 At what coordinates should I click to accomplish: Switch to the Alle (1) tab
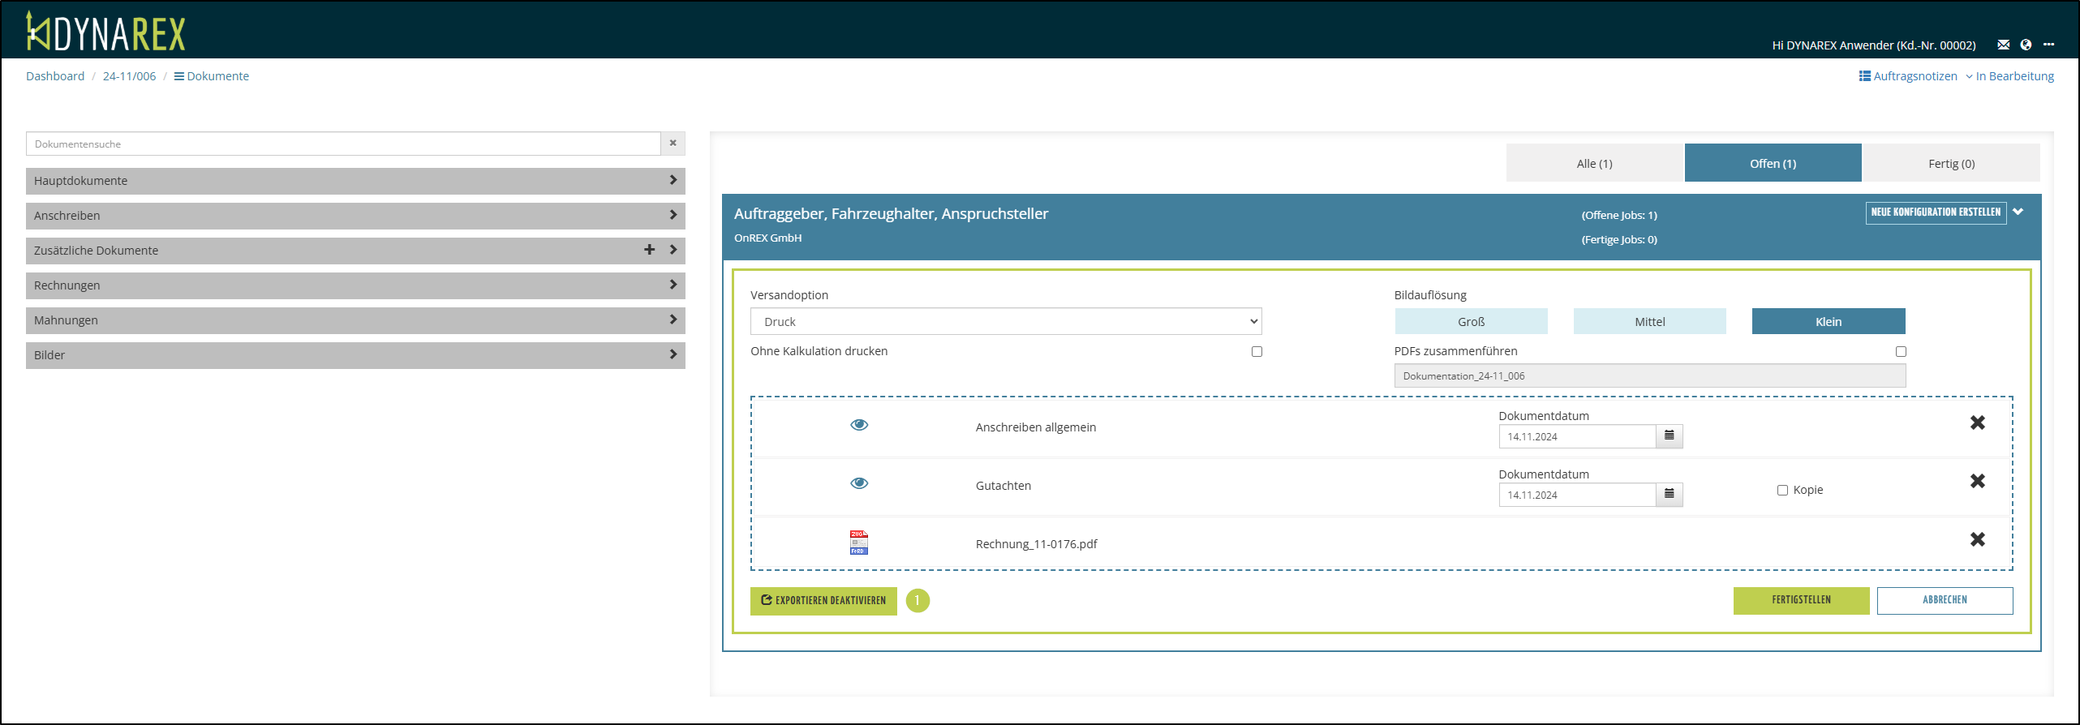coord(1594,163)
